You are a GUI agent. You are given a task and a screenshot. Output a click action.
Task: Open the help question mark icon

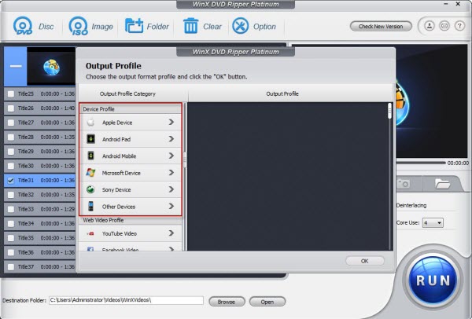[x=459, y=26]
